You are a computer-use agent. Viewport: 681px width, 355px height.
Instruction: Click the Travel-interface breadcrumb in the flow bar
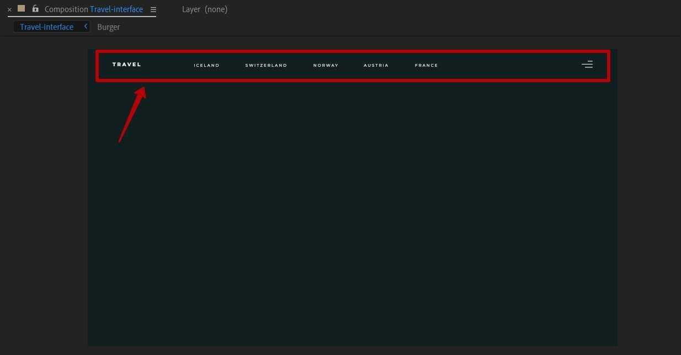[x=47, y=27]
